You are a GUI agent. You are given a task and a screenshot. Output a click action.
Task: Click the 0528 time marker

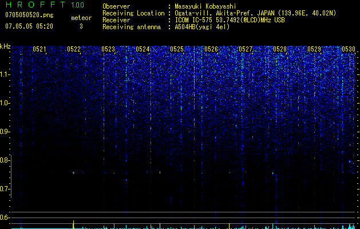(280, 49)
